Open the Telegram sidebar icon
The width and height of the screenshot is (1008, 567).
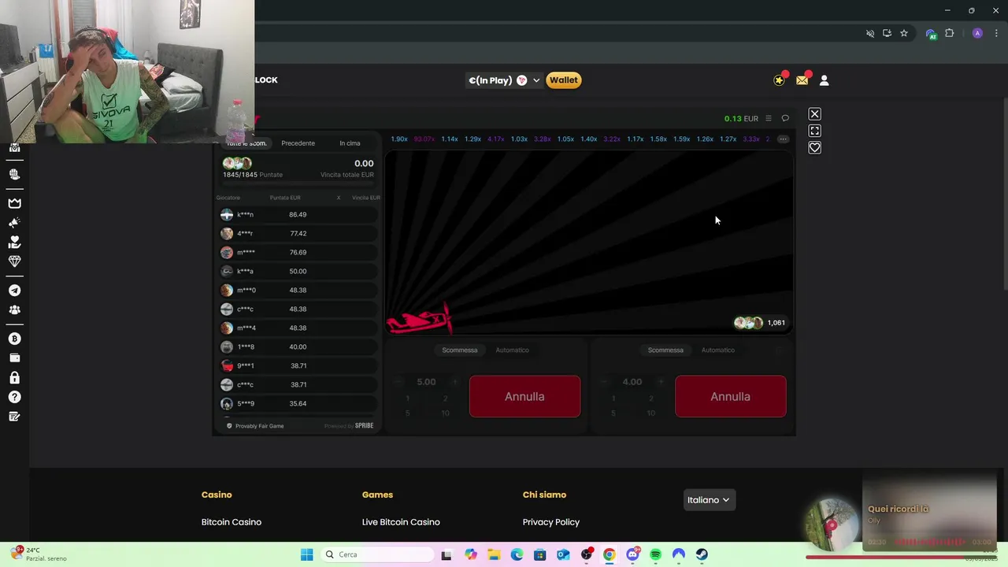14,291
